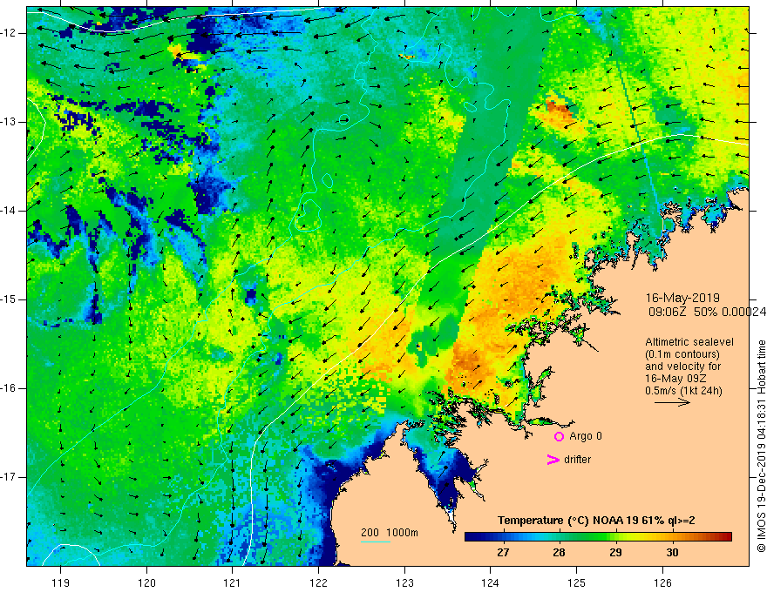Click the IMOS copyright timestamp vertical text
Viewport: 767px width, 592px height.
761,447
